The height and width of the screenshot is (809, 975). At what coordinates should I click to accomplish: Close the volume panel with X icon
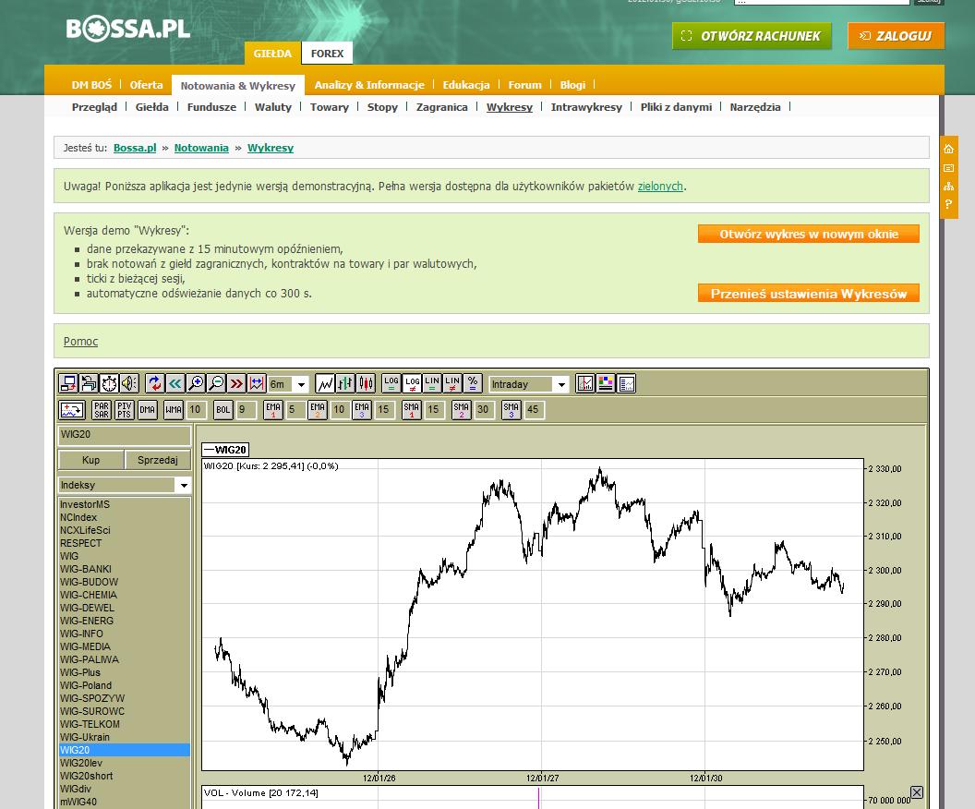[917, 792]
